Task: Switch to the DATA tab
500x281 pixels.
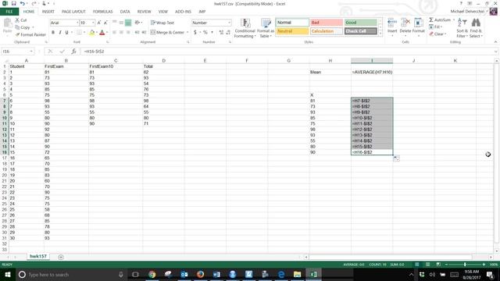Action: pos(125,12)
